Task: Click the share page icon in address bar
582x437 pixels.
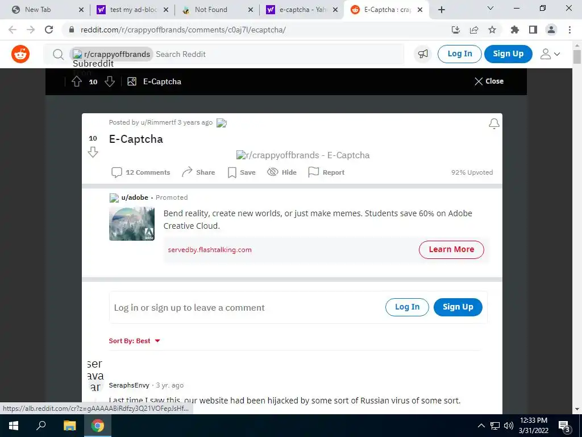Action: coord(474,30)
